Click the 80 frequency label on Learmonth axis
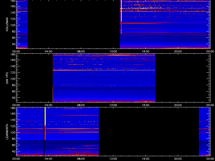The image size is (215, 161). tap(13, 139)
